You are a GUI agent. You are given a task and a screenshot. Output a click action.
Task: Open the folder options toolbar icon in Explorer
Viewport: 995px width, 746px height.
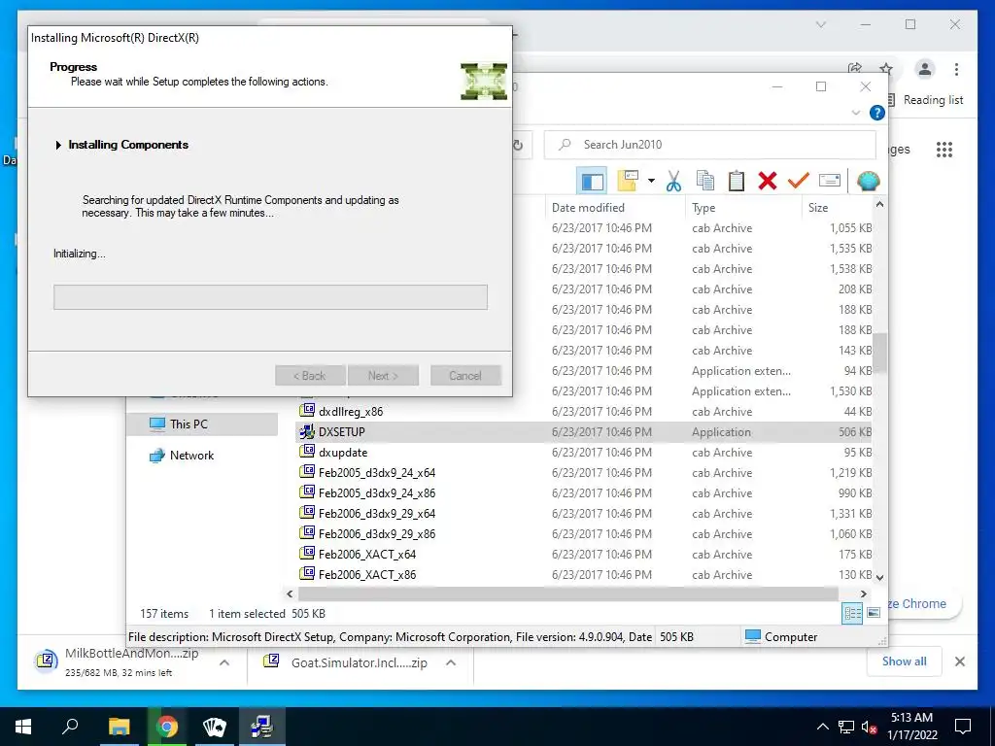[x=629, y=181]
